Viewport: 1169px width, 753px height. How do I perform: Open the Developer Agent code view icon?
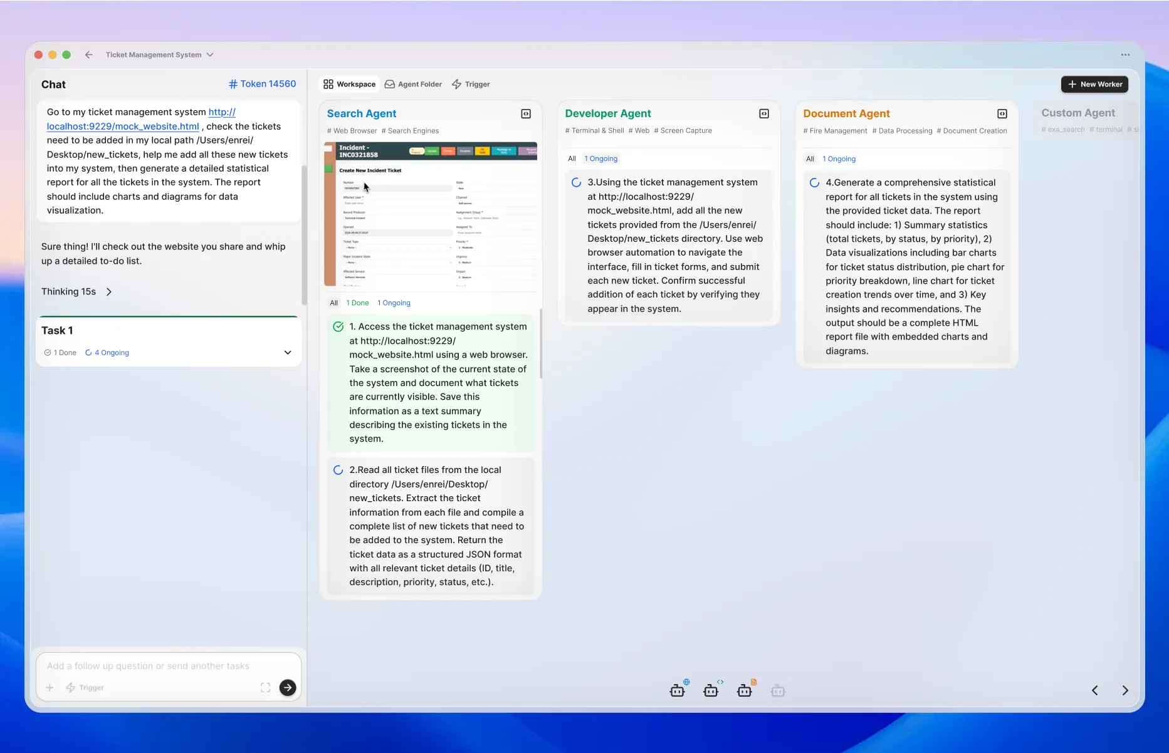click(x=763, y=113)
